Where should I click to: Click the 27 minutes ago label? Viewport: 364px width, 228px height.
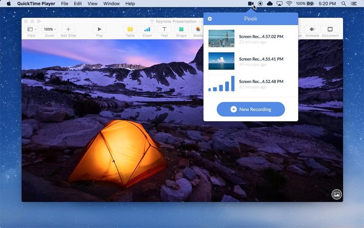(x=253, y=87)
